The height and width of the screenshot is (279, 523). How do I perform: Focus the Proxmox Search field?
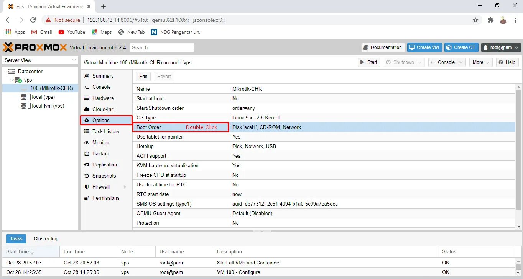162,47
